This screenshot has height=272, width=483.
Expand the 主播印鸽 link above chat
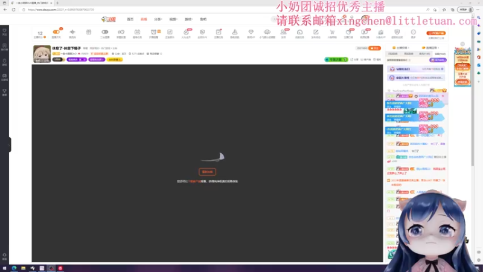[401, 48]
